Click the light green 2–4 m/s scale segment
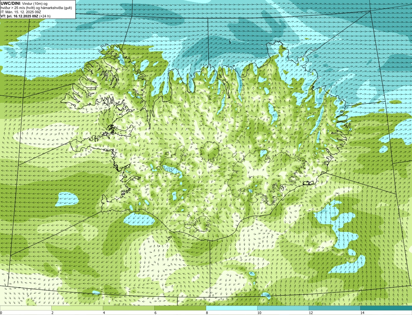The height and width of the screenshot is (315, 412). click(77, 308)
